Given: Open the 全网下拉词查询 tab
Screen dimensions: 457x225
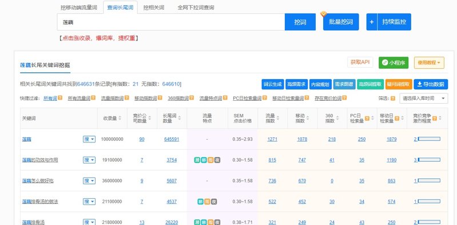Looking at the screenshot, I should click(x=196, y=7).
